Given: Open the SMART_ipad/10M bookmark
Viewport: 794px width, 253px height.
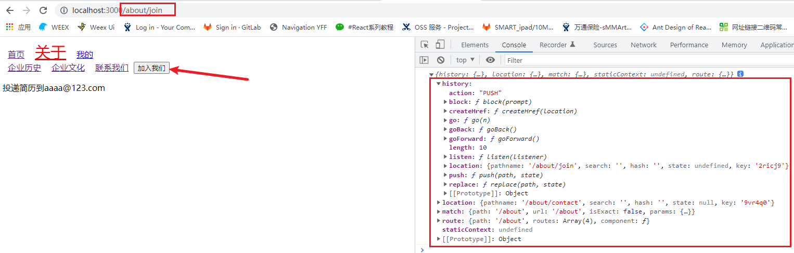Looking at the screenshot, I should 518,27.
